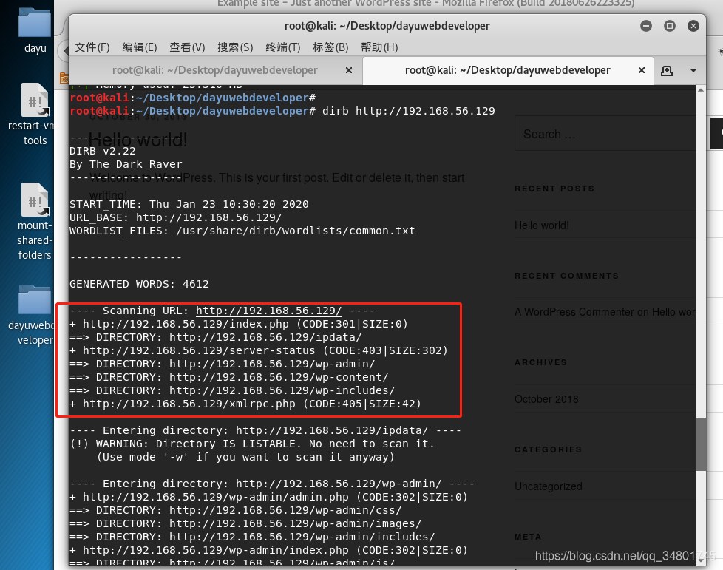Screen dimensions: 723x570
Task: Open the restart-vm-tools script icon
Action: click(35, 100)
